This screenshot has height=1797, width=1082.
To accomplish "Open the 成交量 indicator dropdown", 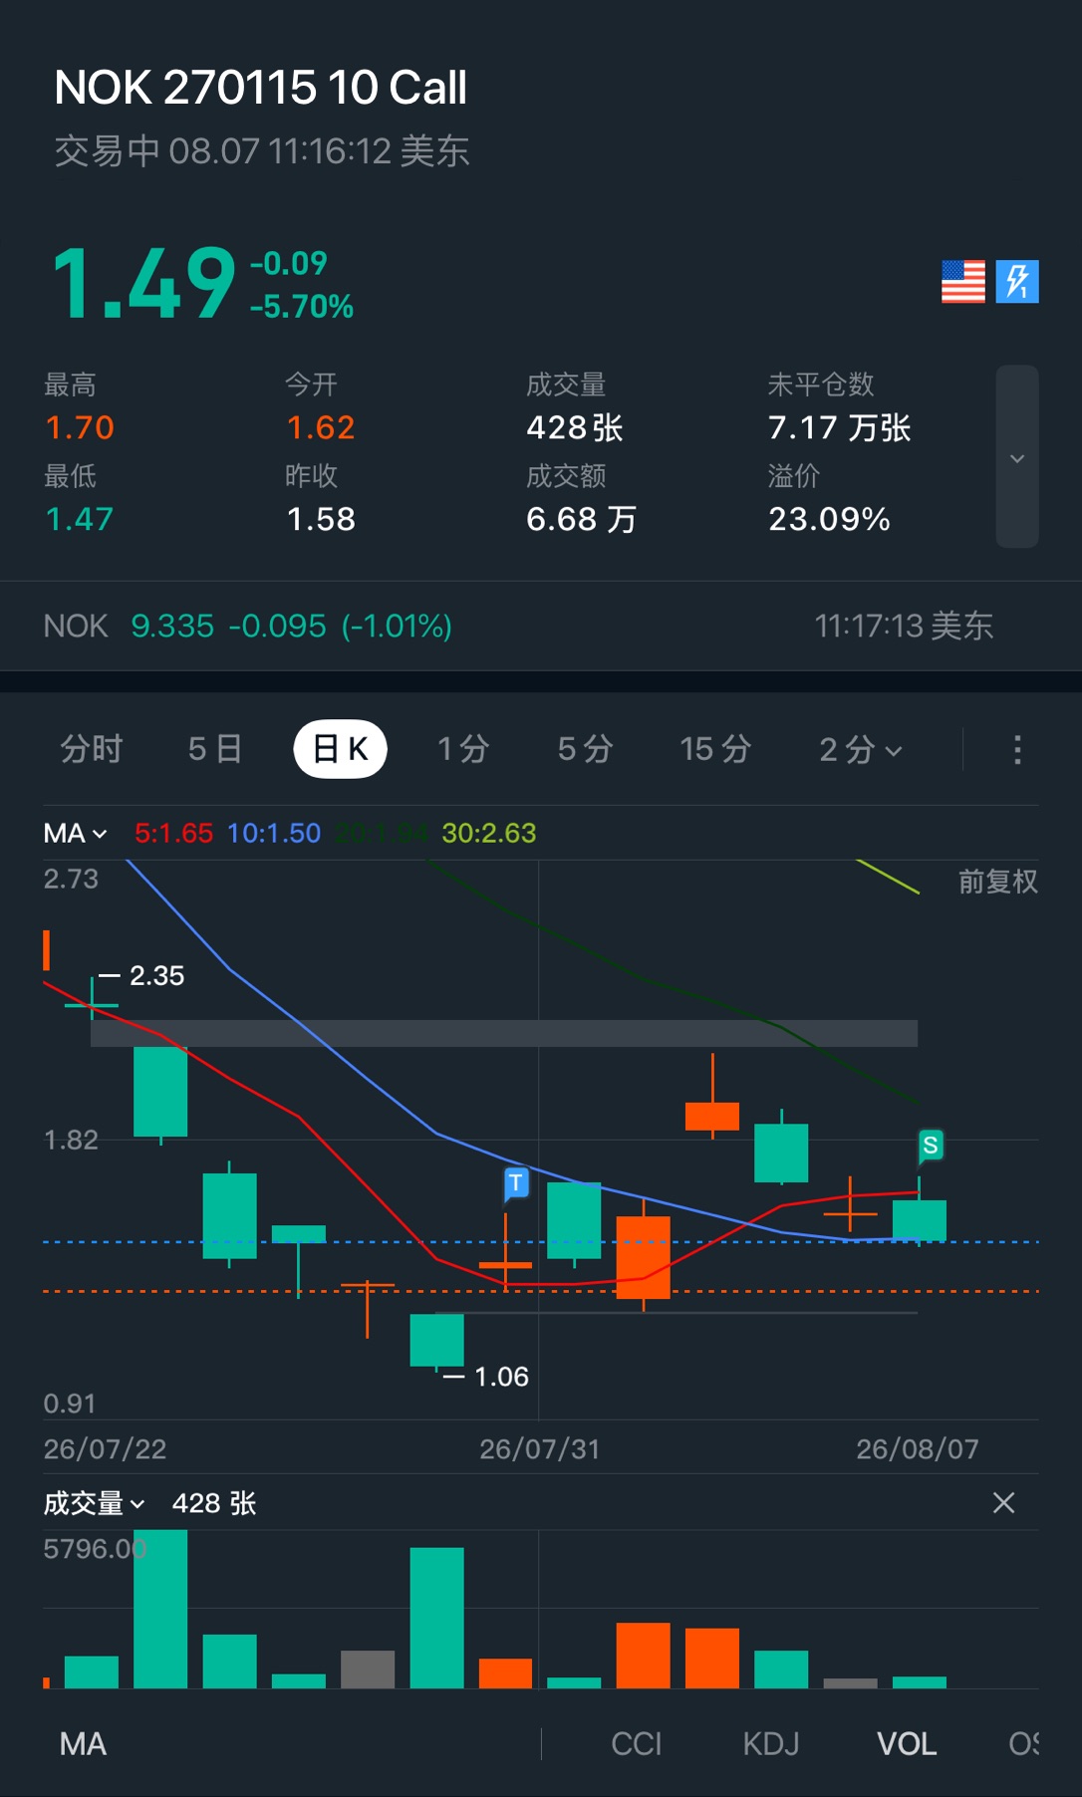I will tap(94, 1503).
